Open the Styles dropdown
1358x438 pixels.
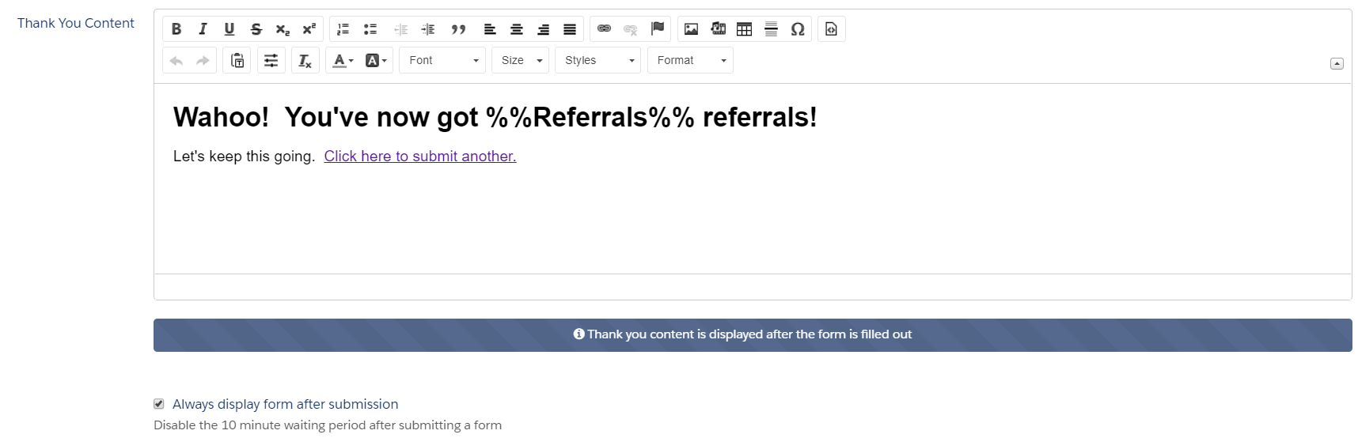(597, 60)
